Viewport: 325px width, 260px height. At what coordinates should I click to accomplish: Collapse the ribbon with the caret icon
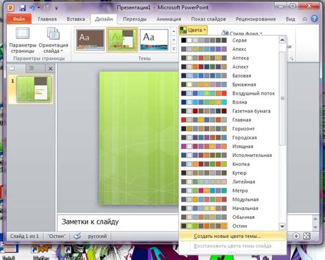304,19
